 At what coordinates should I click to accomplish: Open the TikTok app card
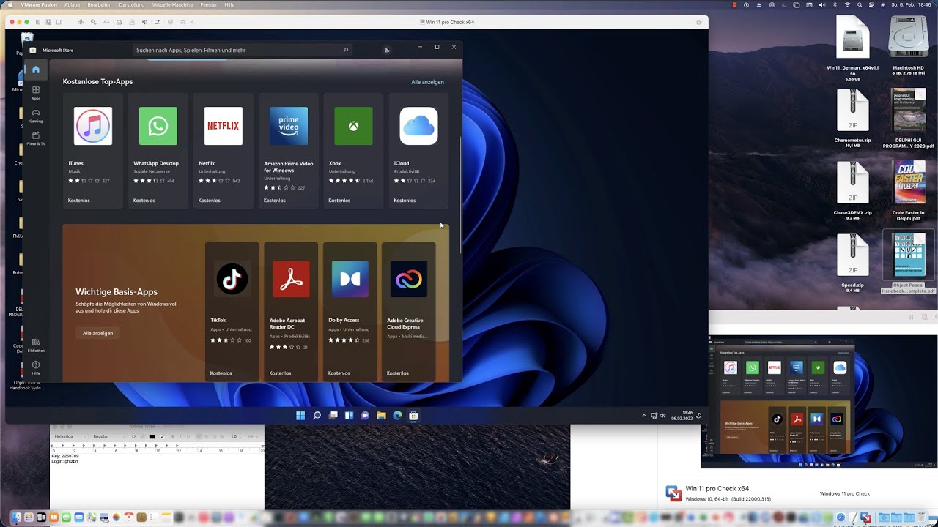tap(232, 312)
